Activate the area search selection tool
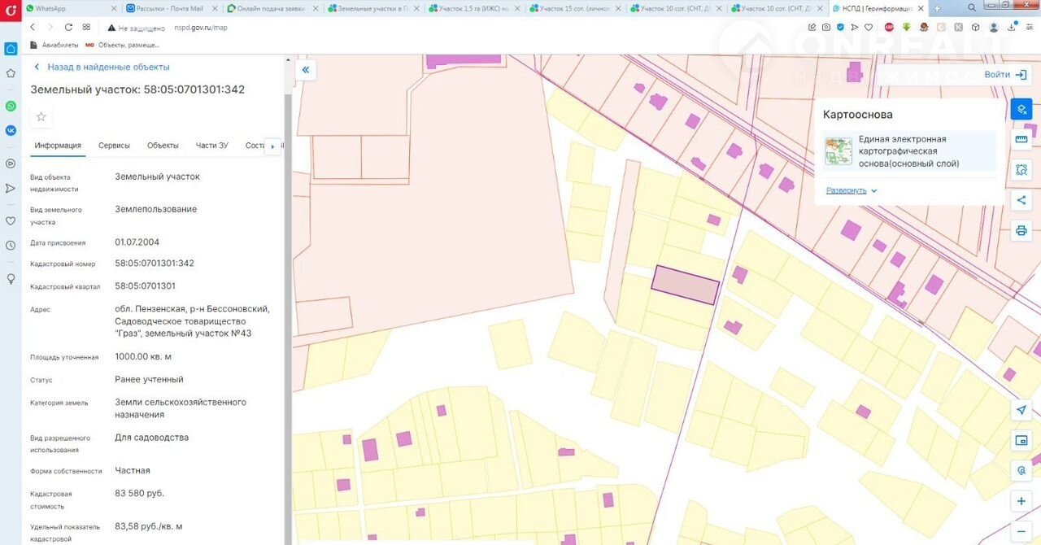 coord(1021,170)
